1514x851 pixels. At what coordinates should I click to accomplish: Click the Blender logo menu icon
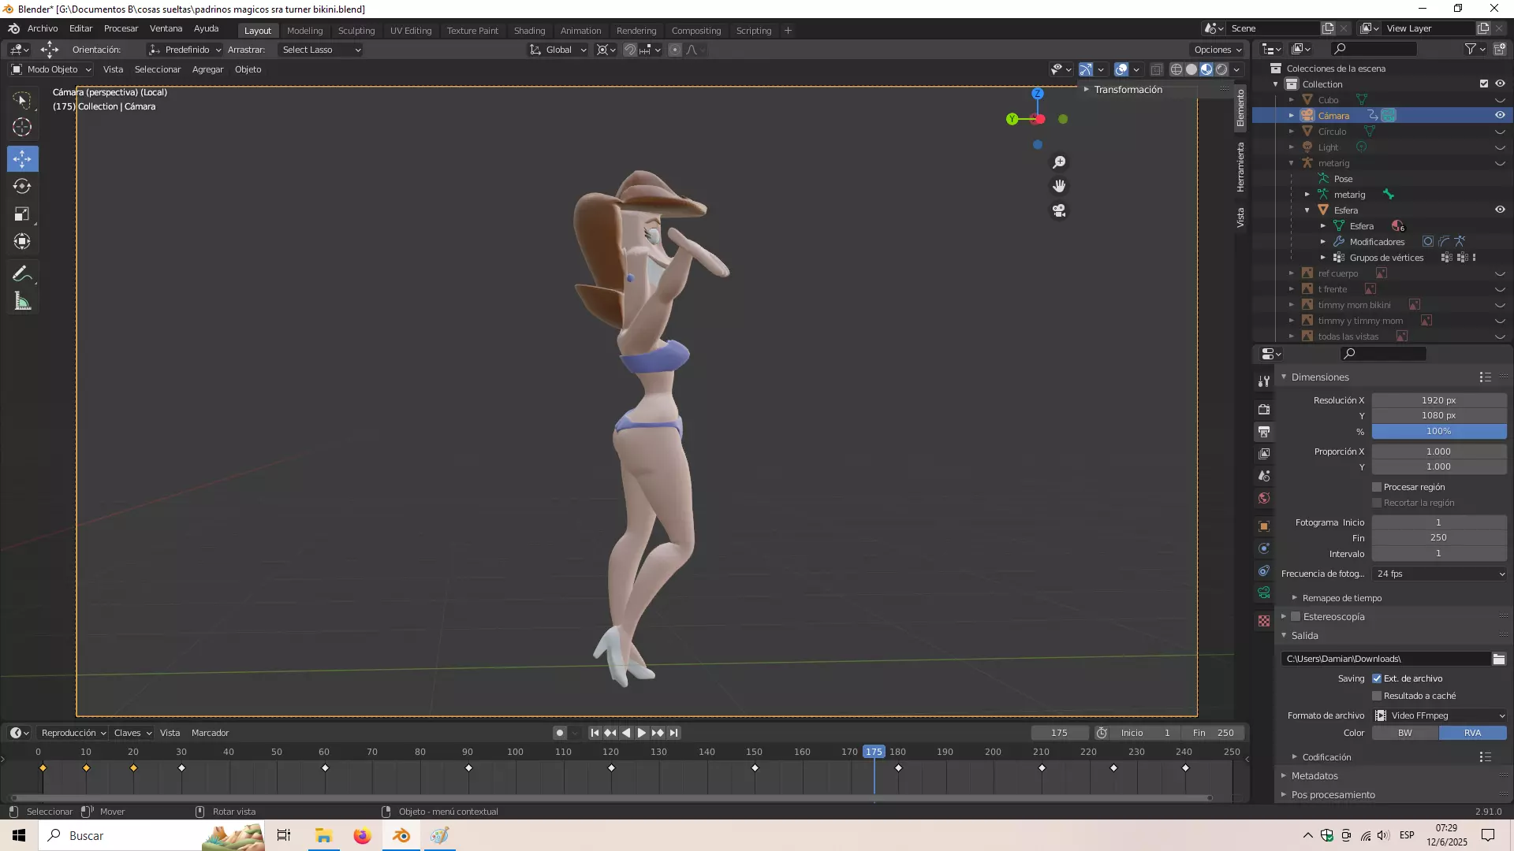[x=13, y=28]
